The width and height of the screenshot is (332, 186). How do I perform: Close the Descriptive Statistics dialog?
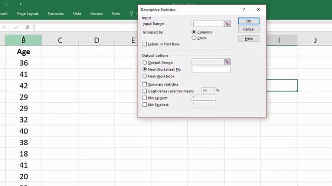(x=258, y=9)
